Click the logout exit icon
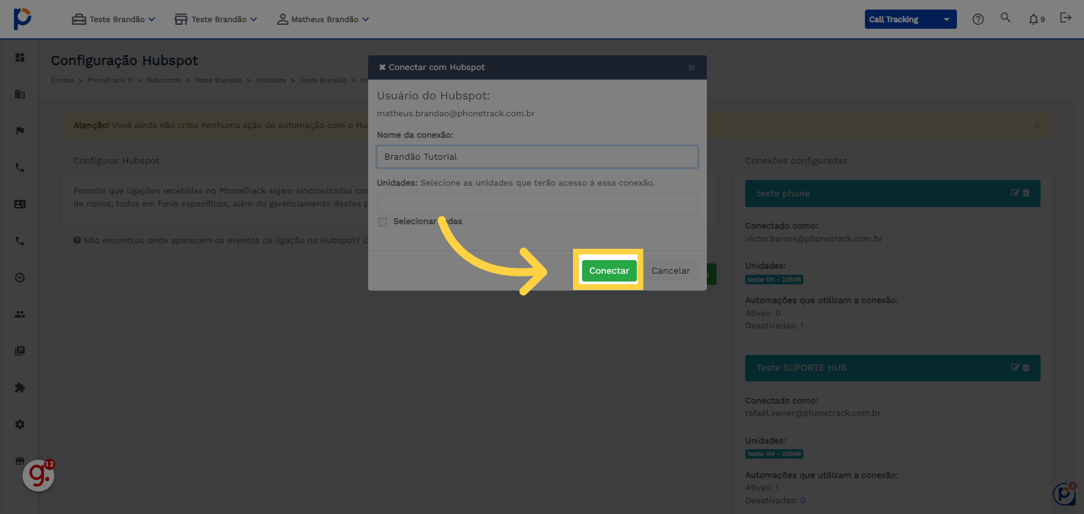Screen dimensions: 1084x514 1065,18
